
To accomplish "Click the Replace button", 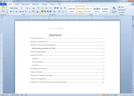I will tap(122, 10).
